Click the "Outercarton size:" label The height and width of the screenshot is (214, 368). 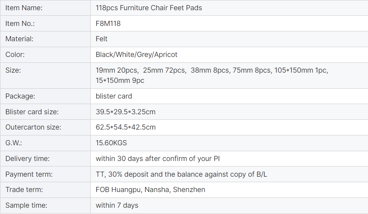(33, 127)
